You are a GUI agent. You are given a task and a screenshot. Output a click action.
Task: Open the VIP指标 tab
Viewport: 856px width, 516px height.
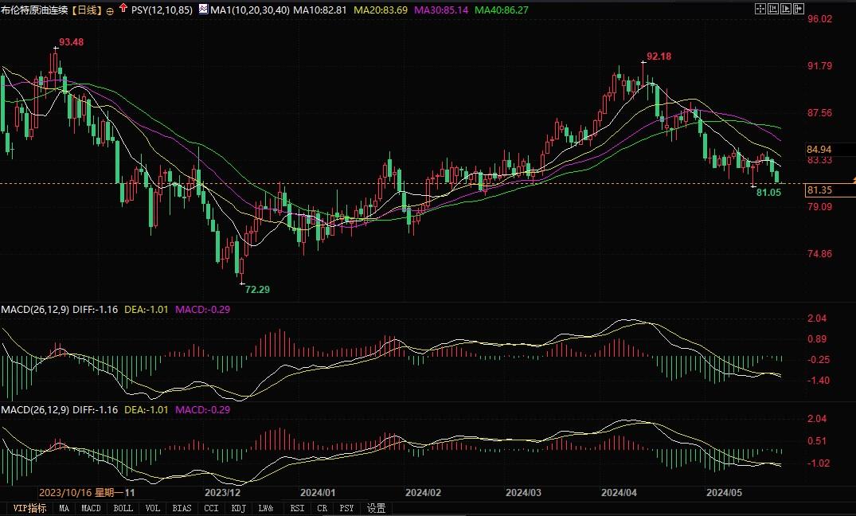tap(29, 508)
